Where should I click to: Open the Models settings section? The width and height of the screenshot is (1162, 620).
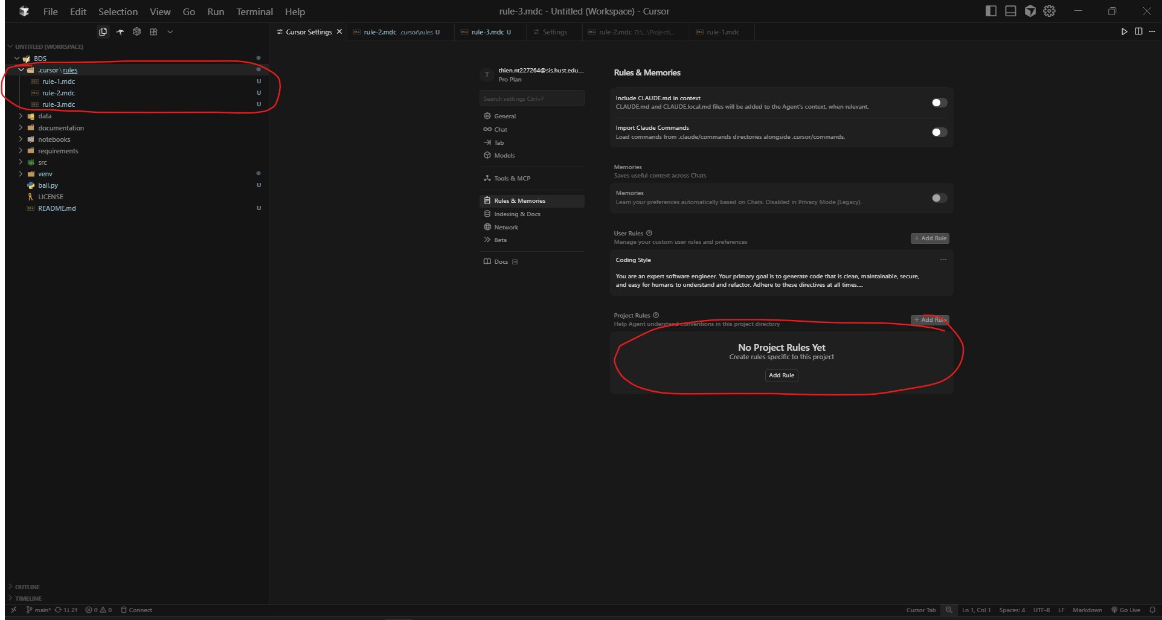click(x=531, y=155)
